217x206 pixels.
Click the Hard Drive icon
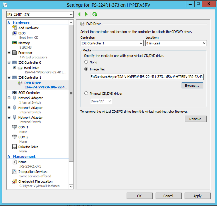click(20, 68)
